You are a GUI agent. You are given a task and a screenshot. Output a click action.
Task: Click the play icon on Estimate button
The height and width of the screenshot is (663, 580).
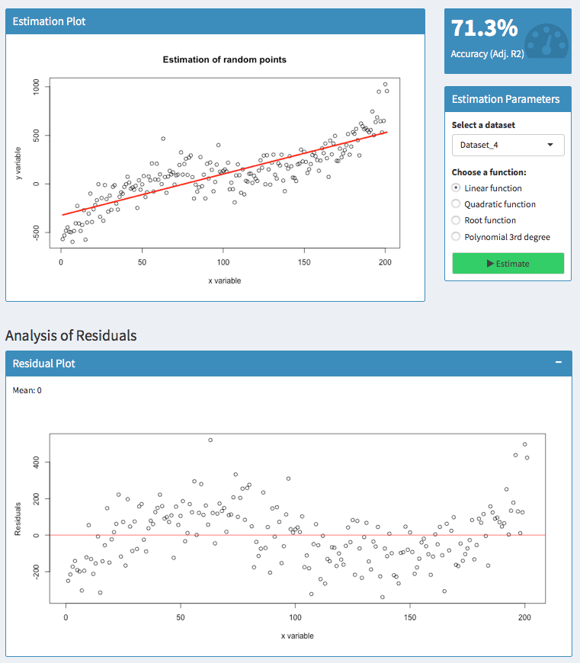tap(490, 264)
